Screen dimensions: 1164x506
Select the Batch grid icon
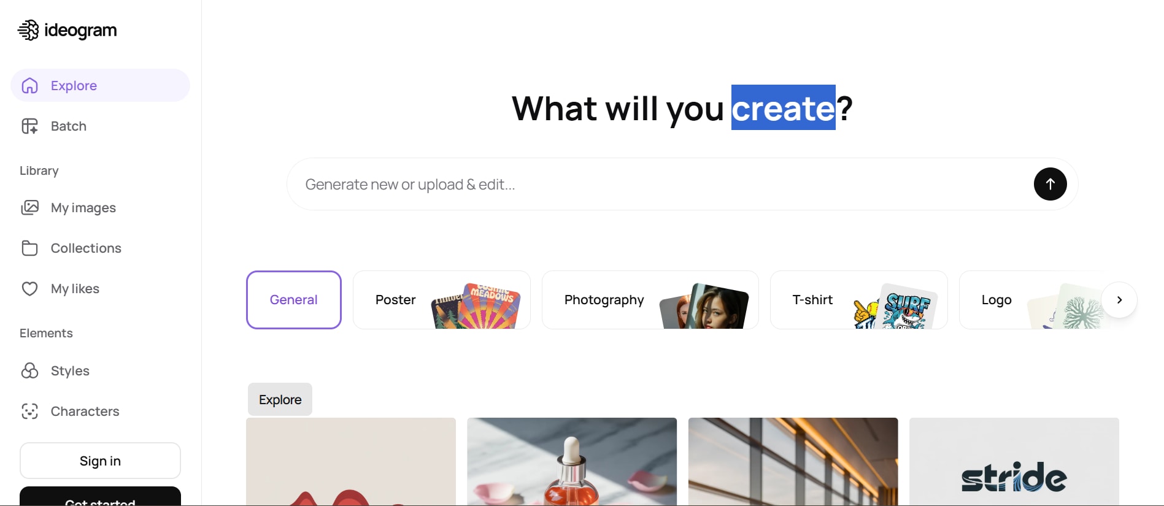coord(29,126)
